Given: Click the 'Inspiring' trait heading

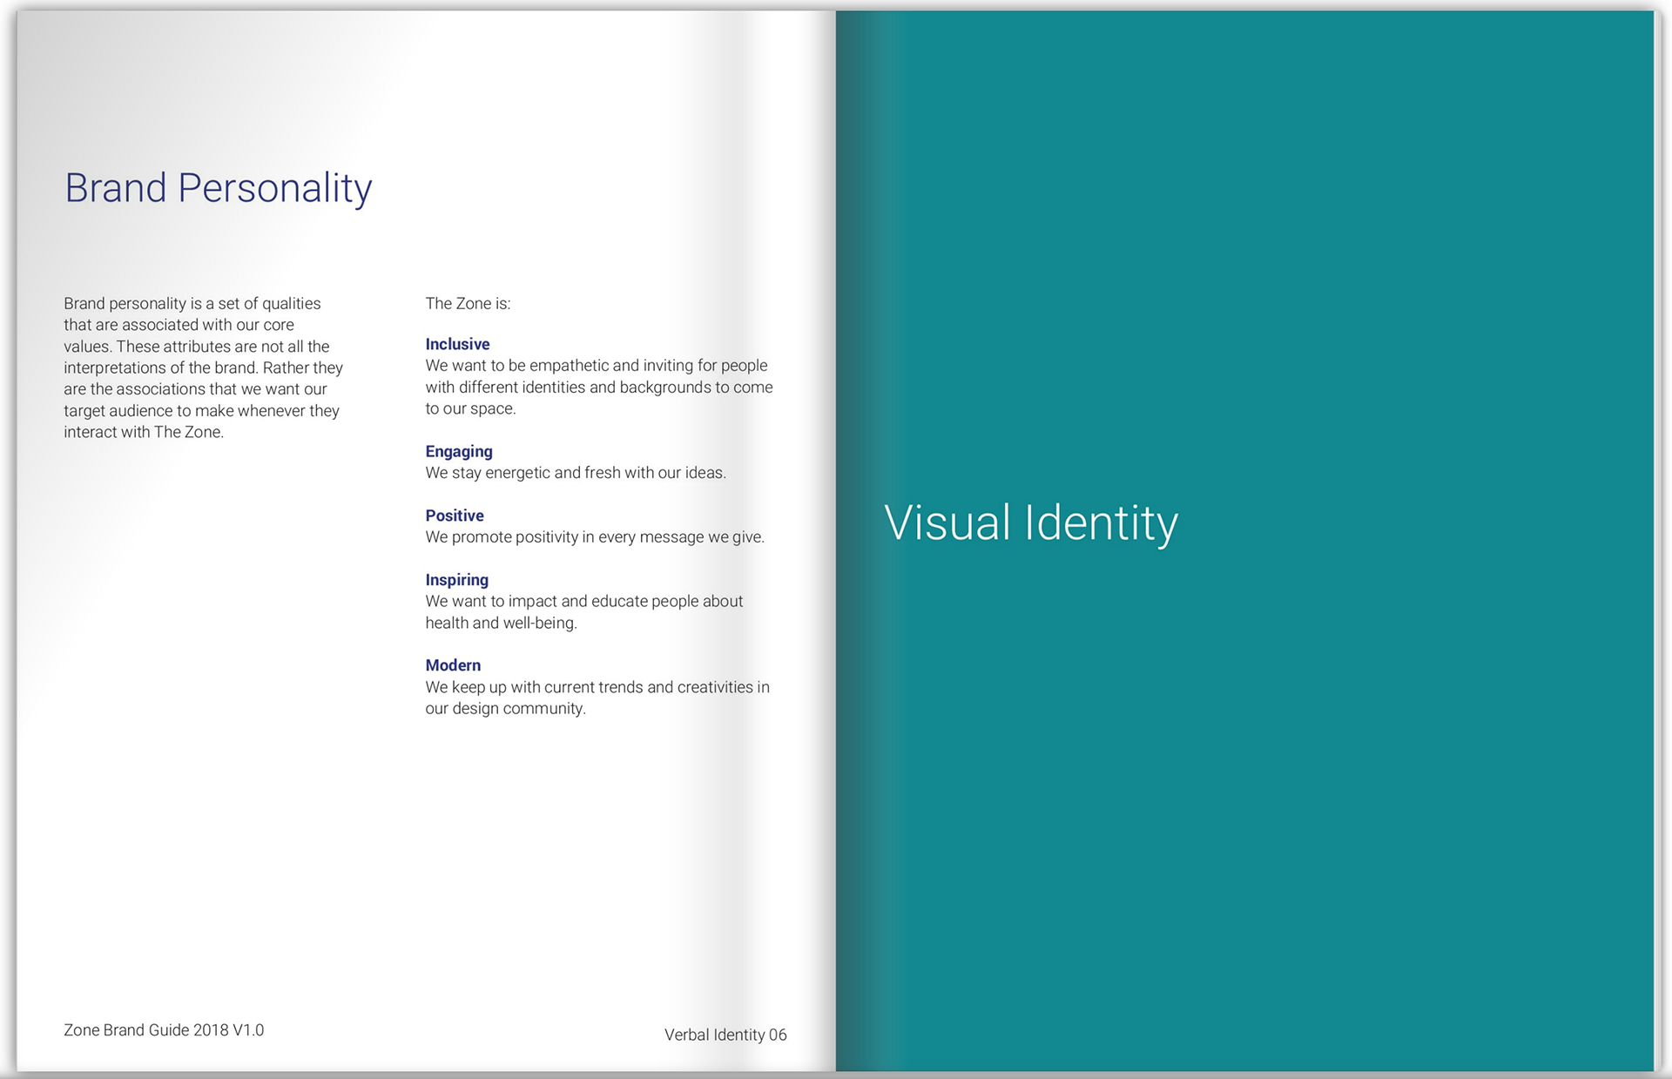Looking at the screenshot, I should coord(456,580).
